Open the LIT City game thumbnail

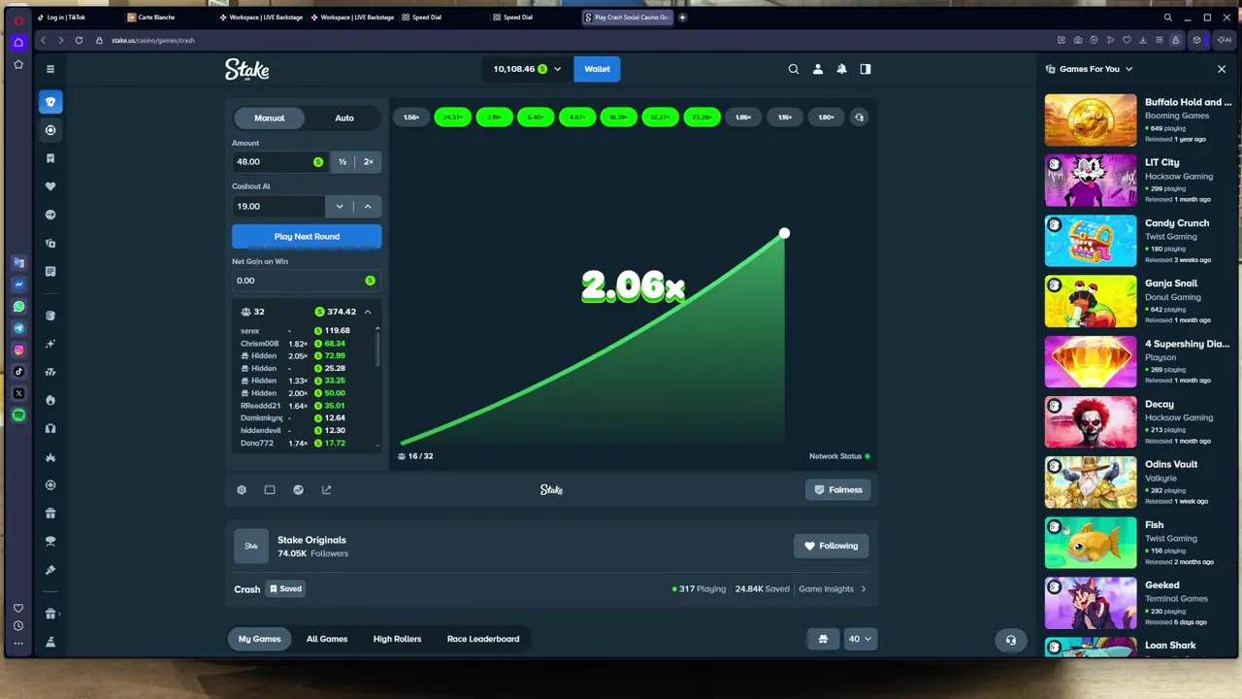coord(1091,181)
